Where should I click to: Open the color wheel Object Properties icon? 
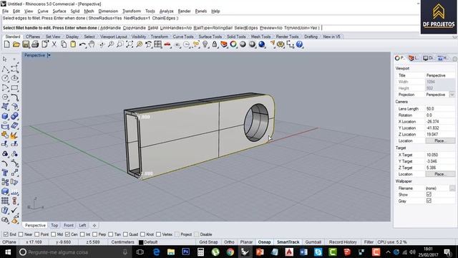coord(233,44)
